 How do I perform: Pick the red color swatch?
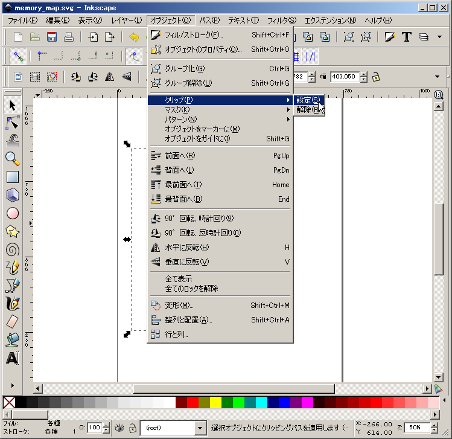click(x=193, y=402)
